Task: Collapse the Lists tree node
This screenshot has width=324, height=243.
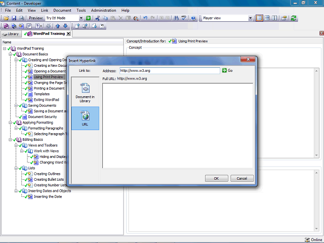Action: 16,168
